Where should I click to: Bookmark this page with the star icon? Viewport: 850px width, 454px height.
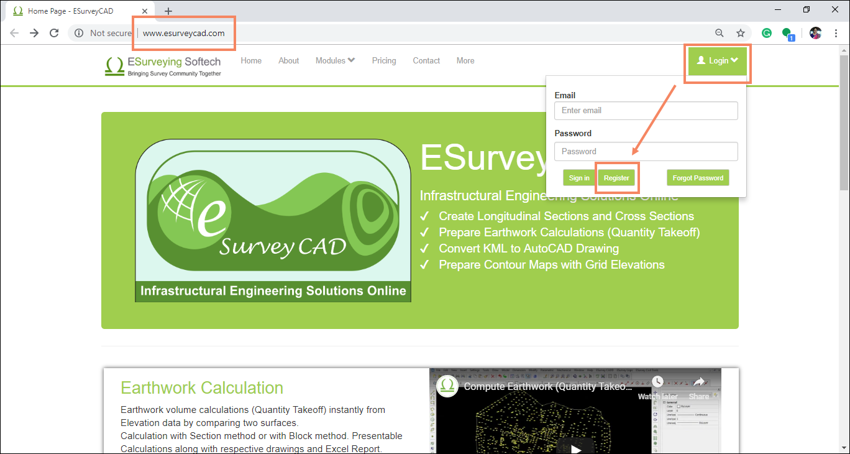tap(741, 33)
